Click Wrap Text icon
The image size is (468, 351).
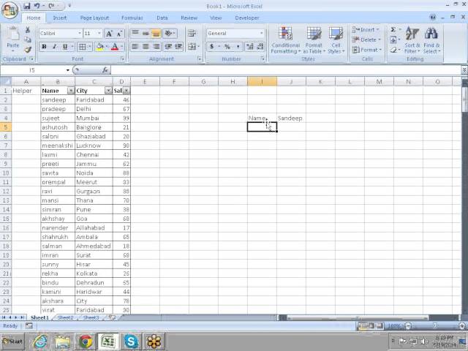point(192,34)
